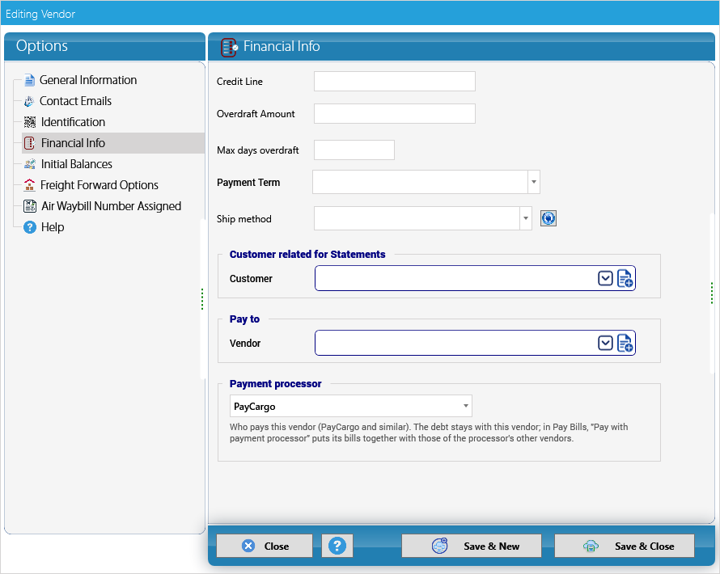Open the Vendor lookup dropdown chevron
The width and height of the screenshot is (720, 574).
coord(605,344)
